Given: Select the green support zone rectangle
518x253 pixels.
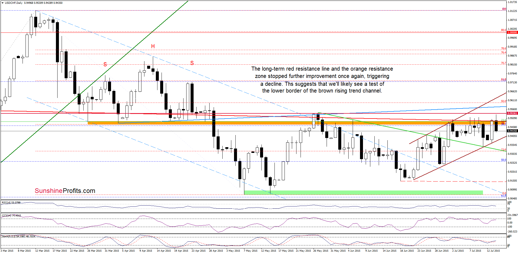Looking at the screenshot, I should click(364, 193).
